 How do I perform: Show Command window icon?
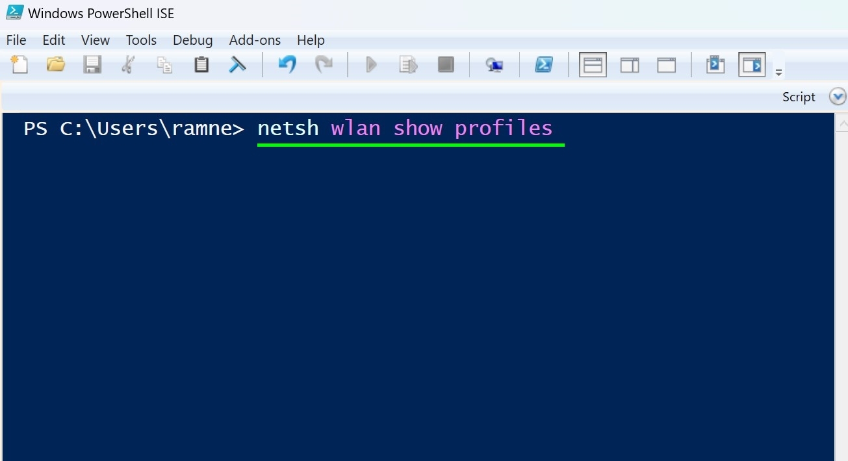click(715, 64)
